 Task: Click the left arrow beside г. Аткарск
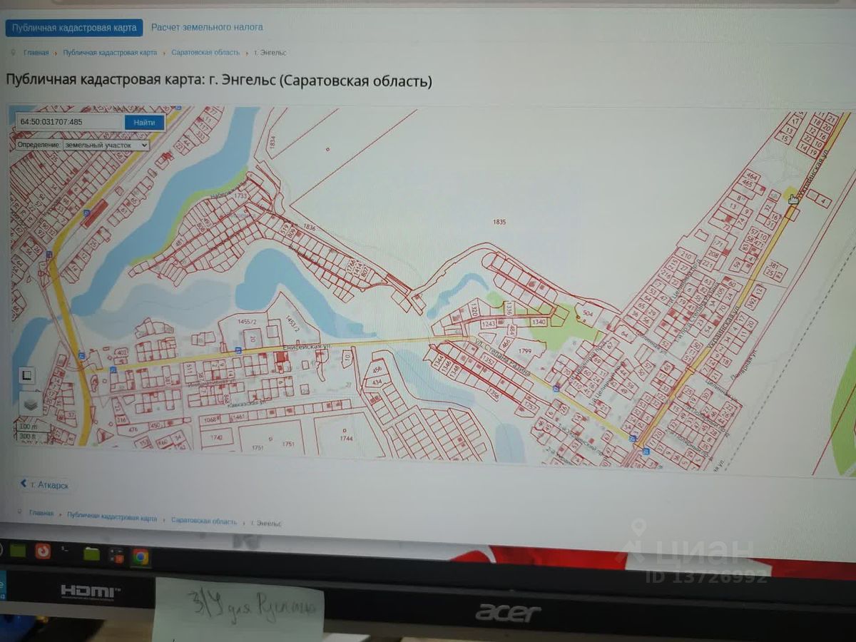24,484
